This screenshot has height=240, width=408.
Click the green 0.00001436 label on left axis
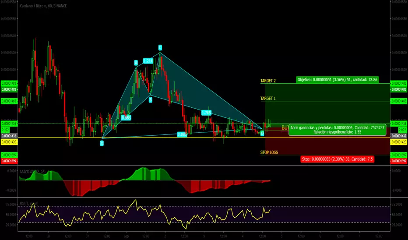point(9,123)
